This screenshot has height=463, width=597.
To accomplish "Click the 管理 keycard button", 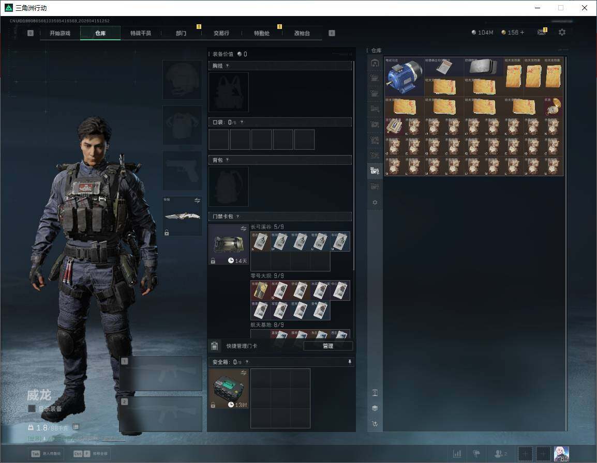I will click(328, 346).
